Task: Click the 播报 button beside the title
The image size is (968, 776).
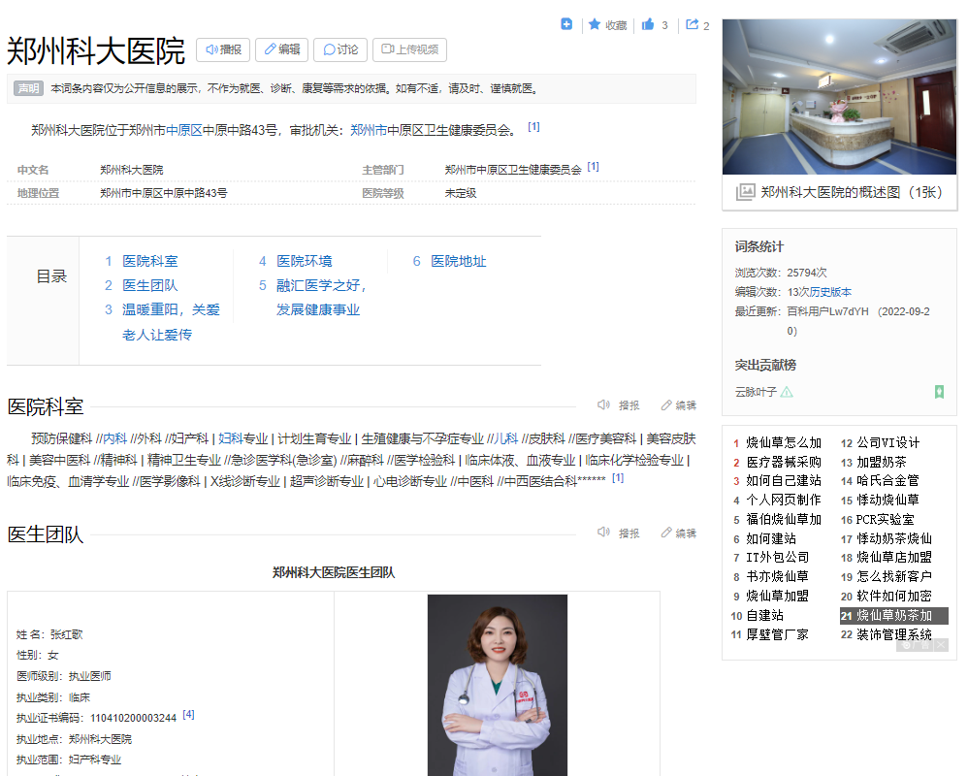Action: click(223, 49)
